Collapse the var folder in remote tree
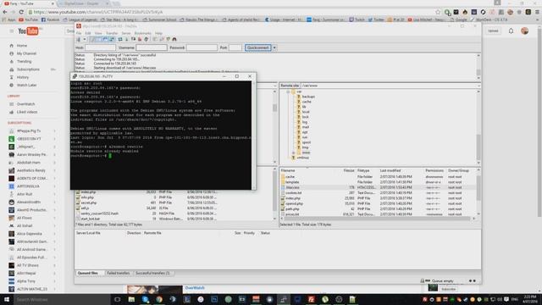The image size is (542, 305). (288, 91)
